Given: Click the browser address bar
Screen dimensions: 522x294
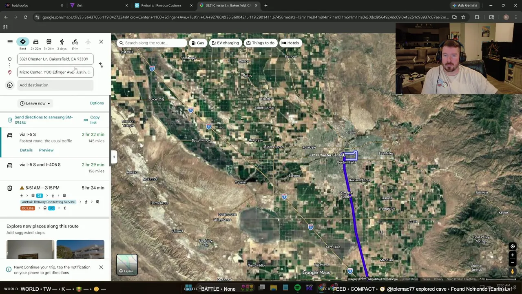Looking at the screenshot, I should tap(245, 17).
